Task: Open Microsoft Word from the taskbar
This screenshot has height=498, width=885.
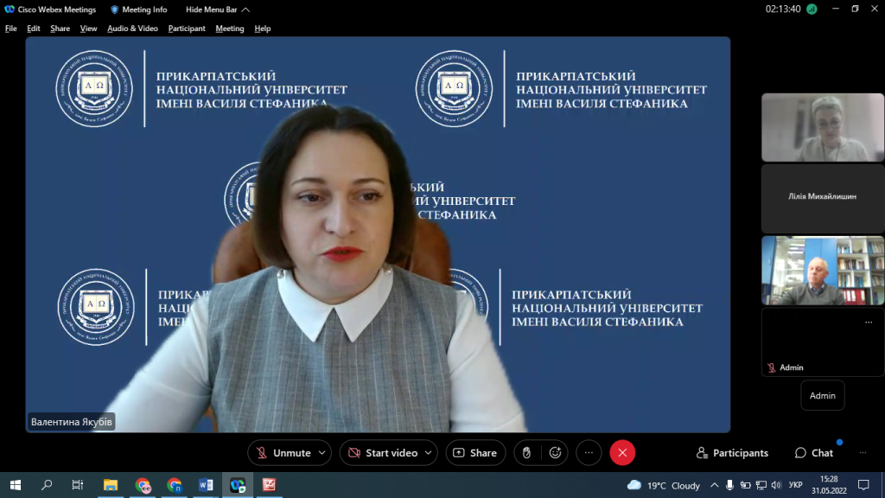Action: [206, 485]
